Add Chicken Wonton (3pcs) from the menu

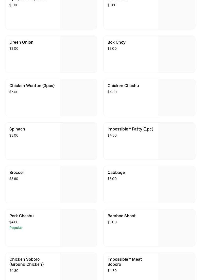coord(32,86)
